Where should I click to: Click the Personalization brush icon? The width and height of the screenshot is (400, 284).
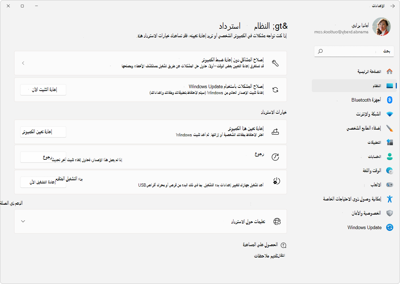(x=390, y=128)
